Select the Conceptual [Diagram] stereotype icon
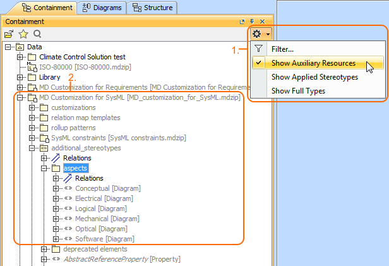Image resolution: width=389 pixels, height=266 pixels. tap(68, 188)
